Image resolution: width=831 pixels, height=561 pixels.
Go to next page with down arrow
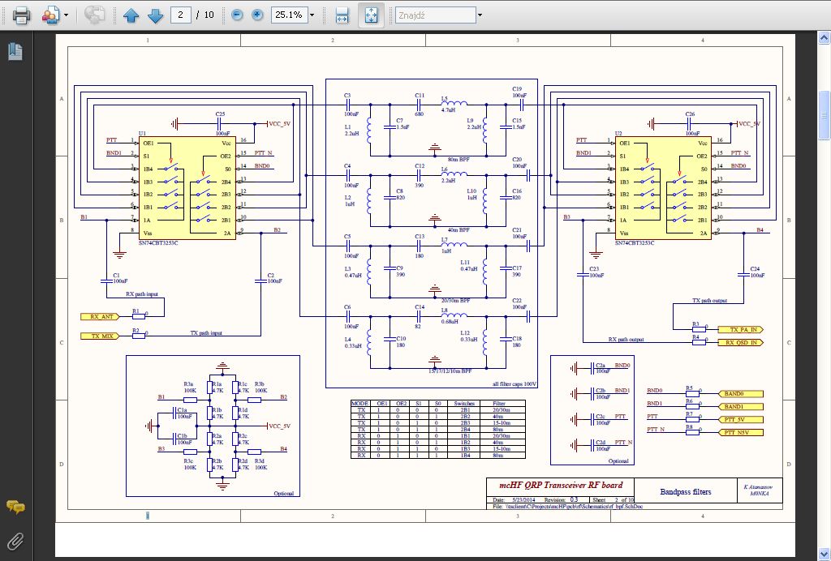pos(155,15)
